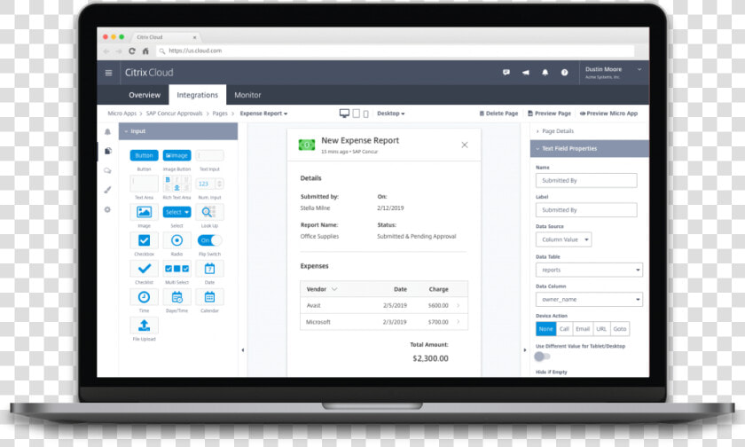Viewport: 745px width, 447px height.
Task: Pick the Date component icon
Action: (x=209, y=269)
